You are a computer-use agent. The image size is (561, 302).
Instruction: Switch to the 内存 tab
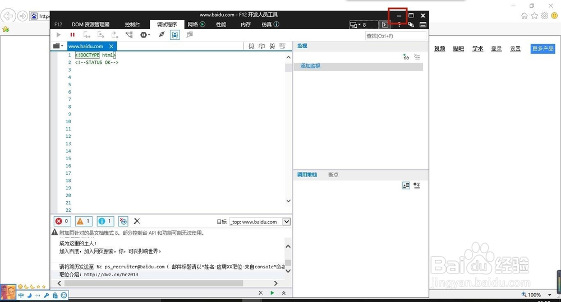pos(246,24)
